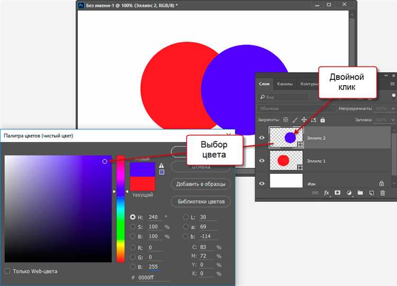397x286 pixels.
Task: Expand the Непрозрачность opacity dropdown arrow
Action: (393, 109)
